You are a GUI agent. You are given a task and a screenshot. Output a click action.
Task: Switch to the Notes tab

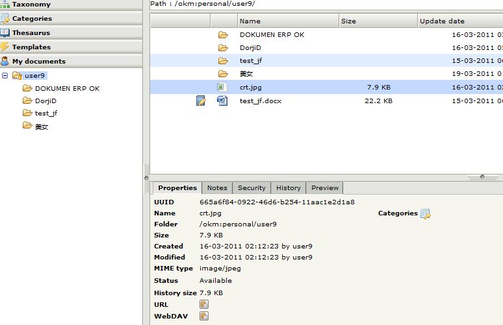click(x=217, y=188)
